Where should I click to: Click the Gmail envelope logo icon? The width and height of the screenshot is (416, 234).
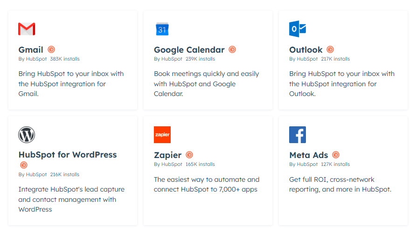(27, 29)
